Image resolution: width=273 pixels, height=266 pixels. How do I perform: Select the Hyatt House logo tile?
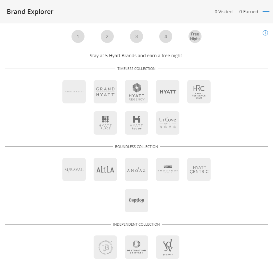point(136,123)
